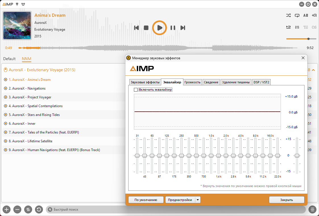Set an A-B repeat section
319x216 pixels.
tap(306, 15)
